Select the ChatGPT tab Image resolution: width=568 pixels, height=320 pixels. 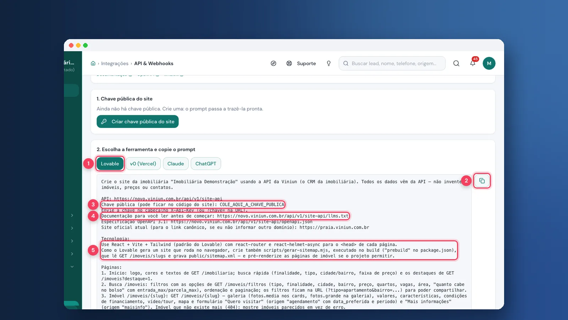pos(206,164)
